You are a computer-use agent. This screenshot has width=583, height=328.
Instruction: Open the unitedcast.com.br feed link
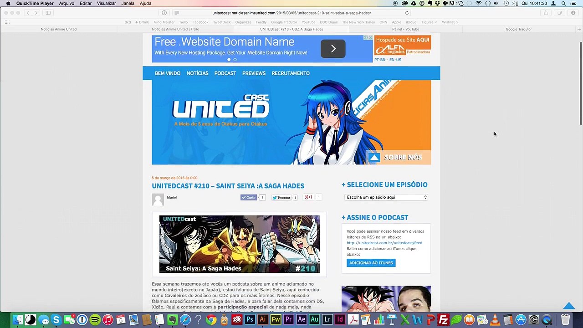[x=384, y=243]
